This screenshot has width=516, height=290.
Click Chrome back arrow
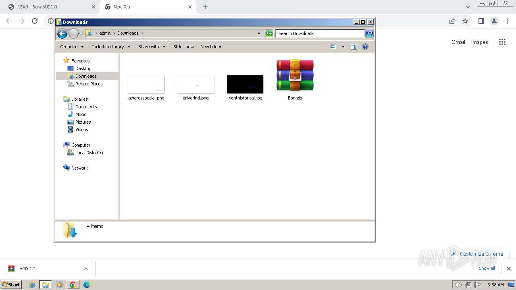click(x=9, y=21)
